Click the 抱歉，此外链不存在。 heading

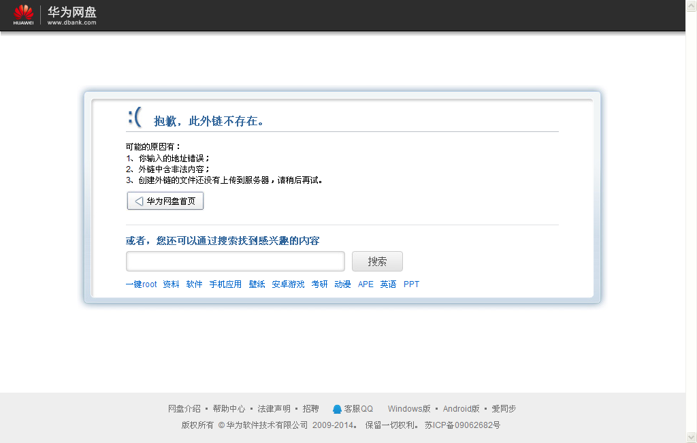209,121
